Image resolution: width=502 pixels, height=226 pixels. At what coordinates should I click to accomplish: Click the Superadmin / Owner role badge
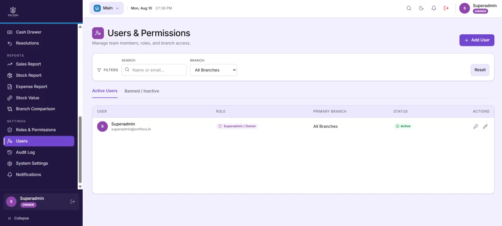(237, 126)
